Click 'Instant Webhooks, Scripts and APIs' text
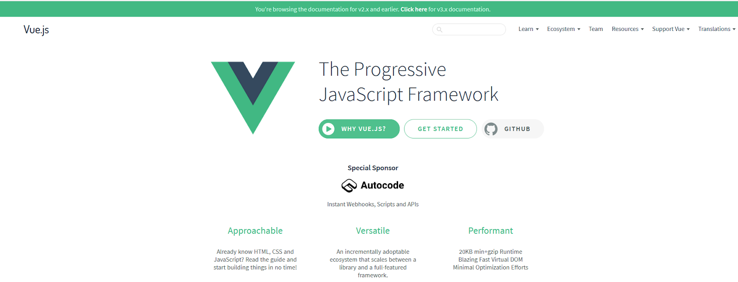This screenshot has height=282, width=738. click(373, 204)
